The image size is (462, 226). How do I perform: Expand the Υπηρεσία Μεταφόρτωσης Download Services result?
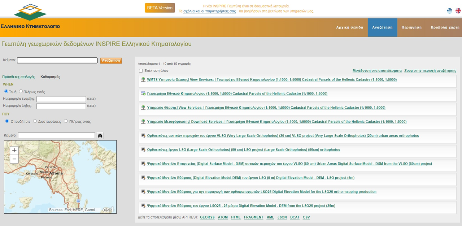click(x=276, y=122)
